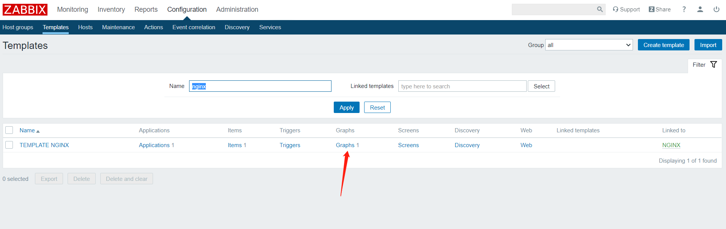Open the Monitoring menu

[73, 9]
